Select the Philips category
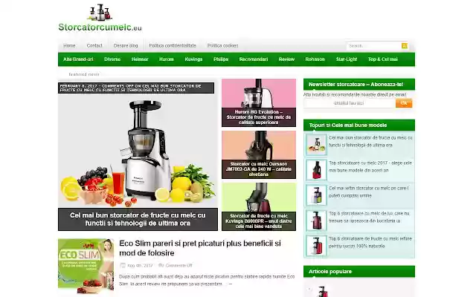Viewport: 476px width, 297px height. coord(221,59)
